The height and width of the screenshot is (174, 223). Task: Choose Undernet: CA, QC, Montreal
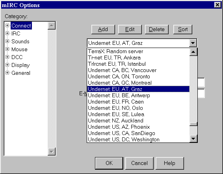(x=138, y=83)
